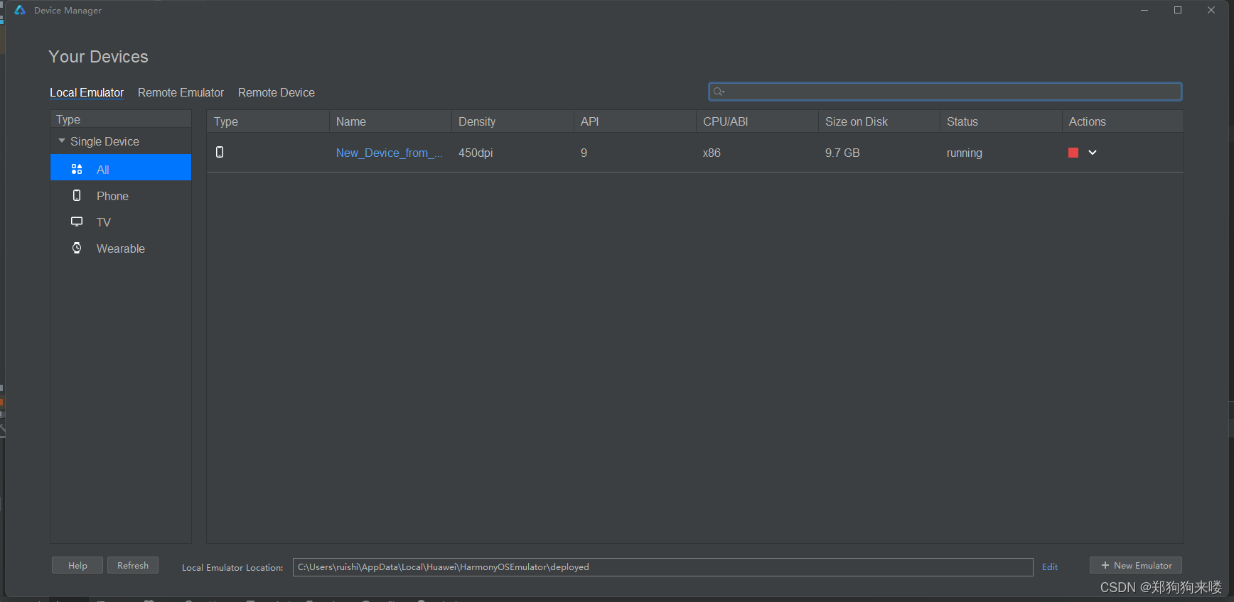Viewport: 1234px width, 602px height.
Task: Create a New Emulator
Action: coord(1136,565)
